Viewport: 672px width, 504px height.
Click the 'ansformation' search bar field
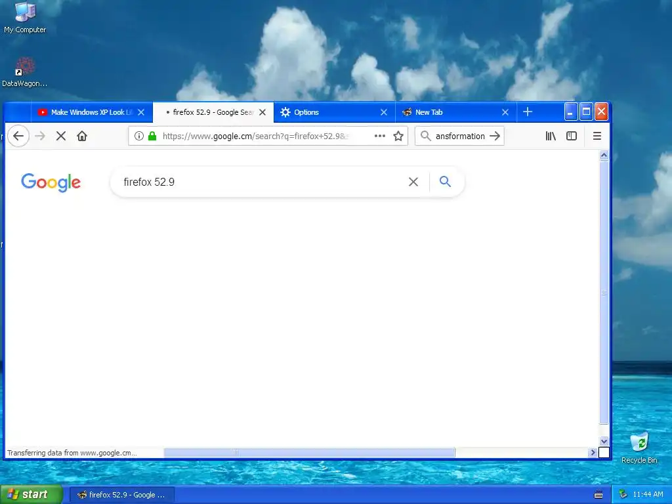coord(460,136)
